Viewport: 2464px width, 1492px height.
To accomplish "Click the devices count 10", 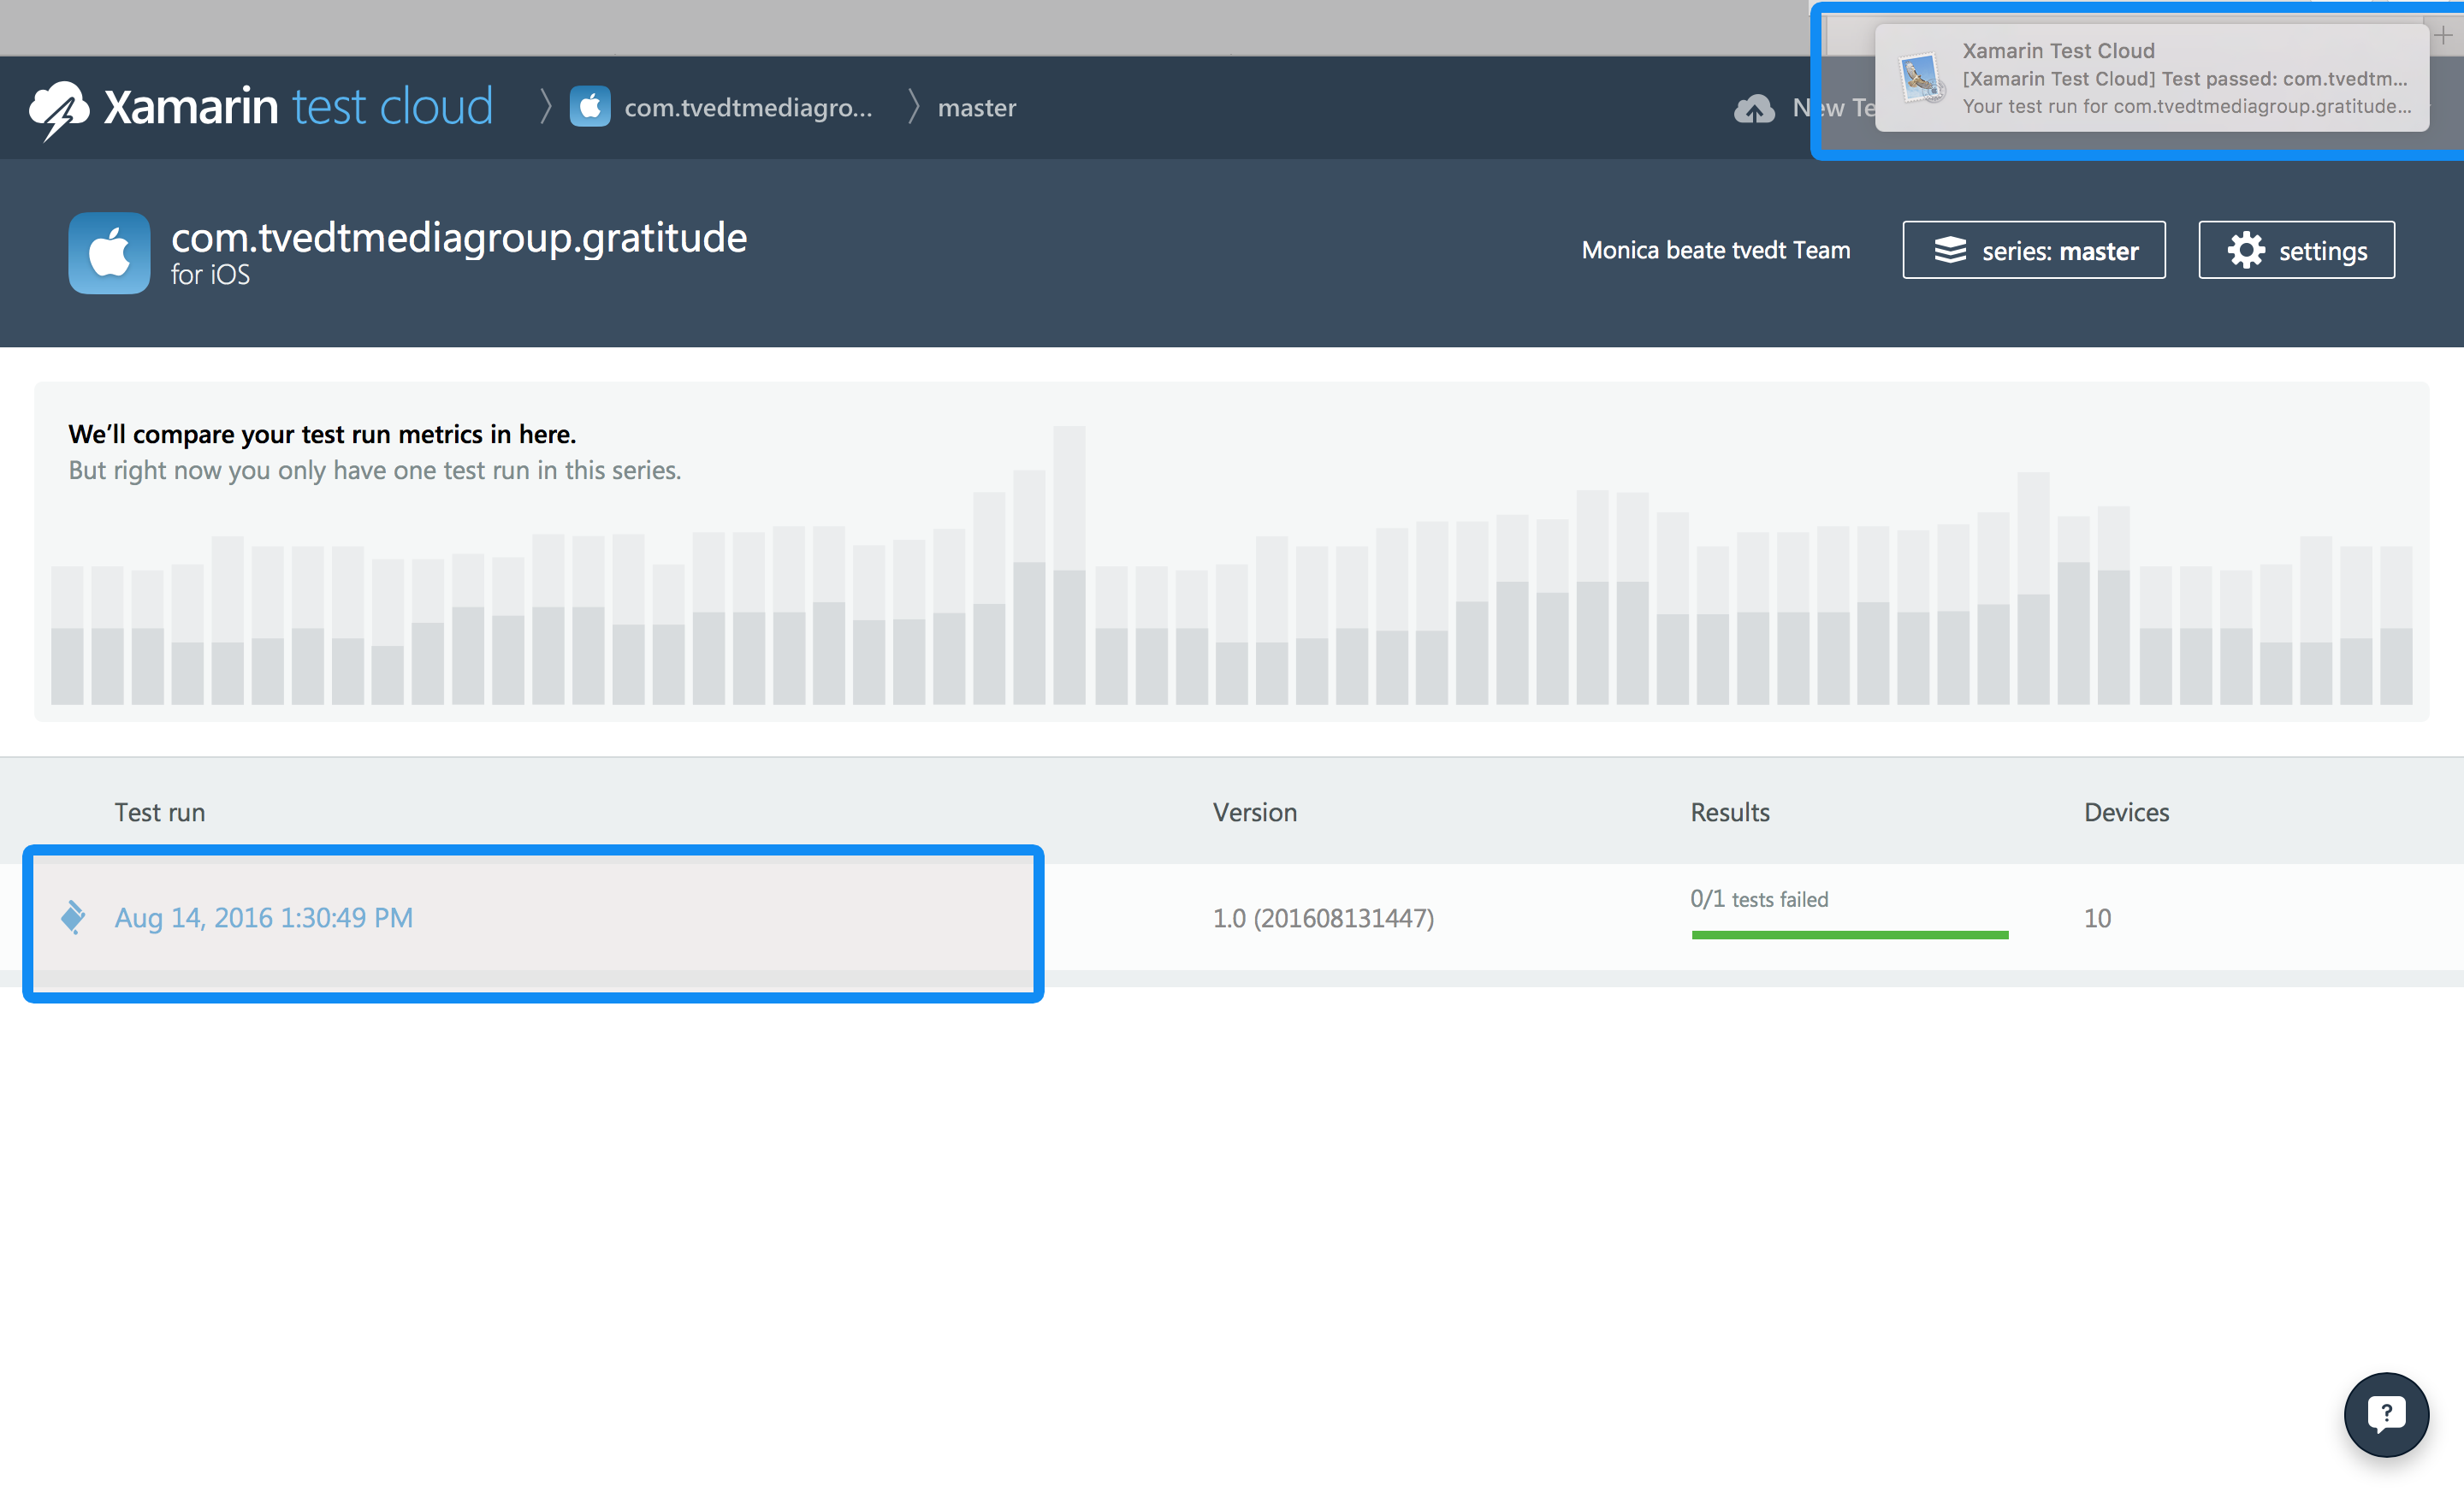I will click(2097, 918).
